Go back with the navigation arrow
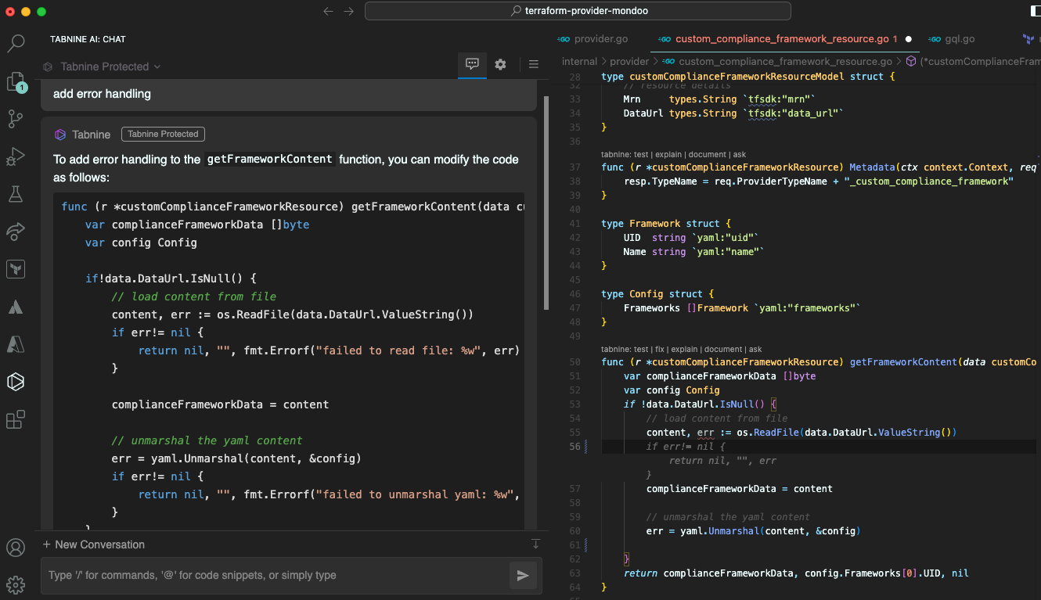The image size is (1041, 600). pyautogui.click(x=329, y=11)
